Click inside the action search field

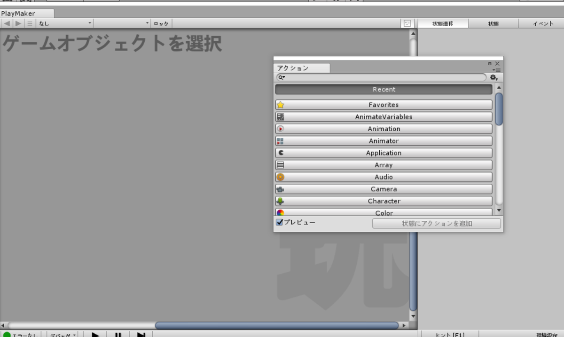pyautogui.click(x=381, y=77)
